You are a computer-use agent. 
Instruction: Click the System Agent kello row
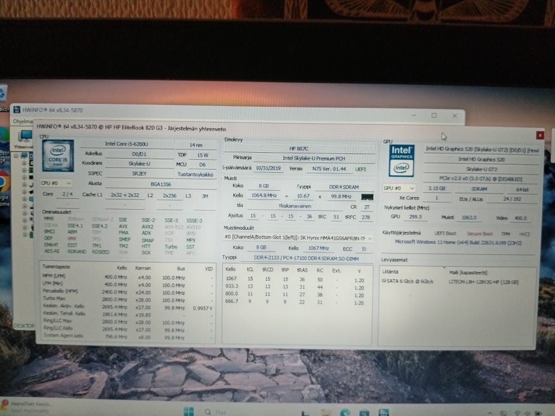tap(127, 336)
